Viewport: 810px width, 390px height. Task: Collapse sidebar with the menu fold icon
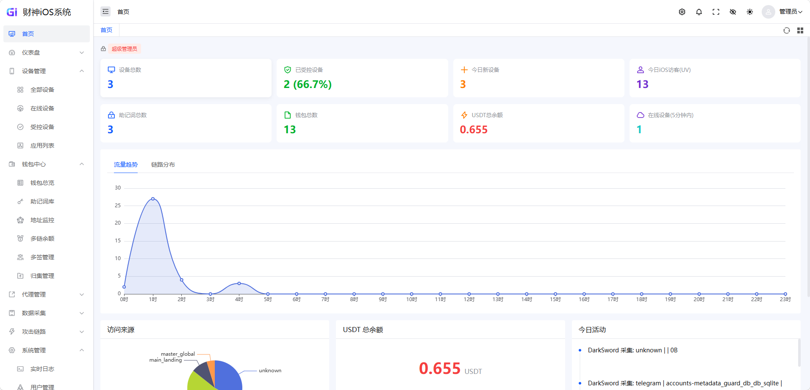point(105,11)
